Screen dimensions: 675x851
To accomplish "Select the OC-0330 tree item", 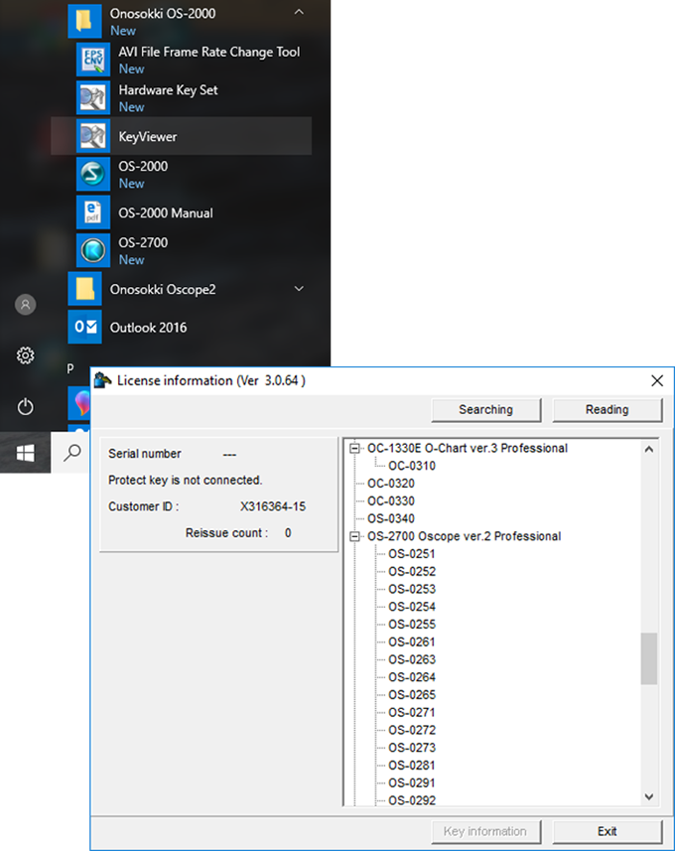I will 391,500.
